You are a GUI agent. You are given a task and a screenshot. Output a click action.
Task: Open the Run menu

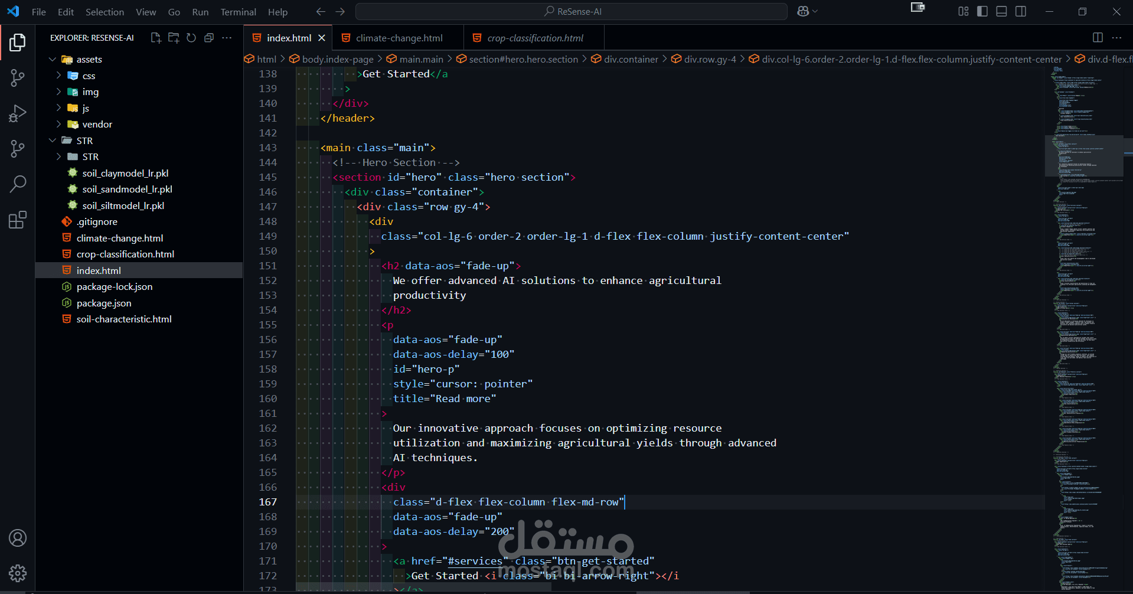[x=200, y=12]
